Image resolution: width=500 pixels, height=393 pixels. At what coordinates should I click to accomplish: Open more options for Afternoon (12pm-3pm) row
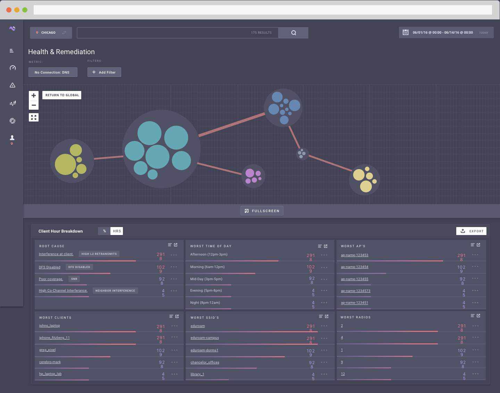[x=324, y=255]
